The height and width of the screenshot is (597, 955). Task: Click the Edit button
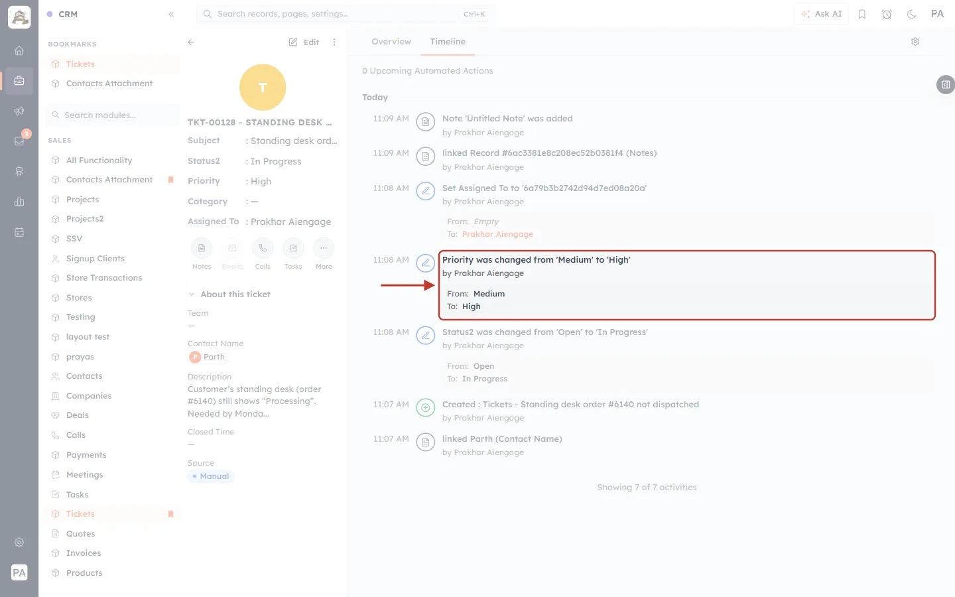304,42
